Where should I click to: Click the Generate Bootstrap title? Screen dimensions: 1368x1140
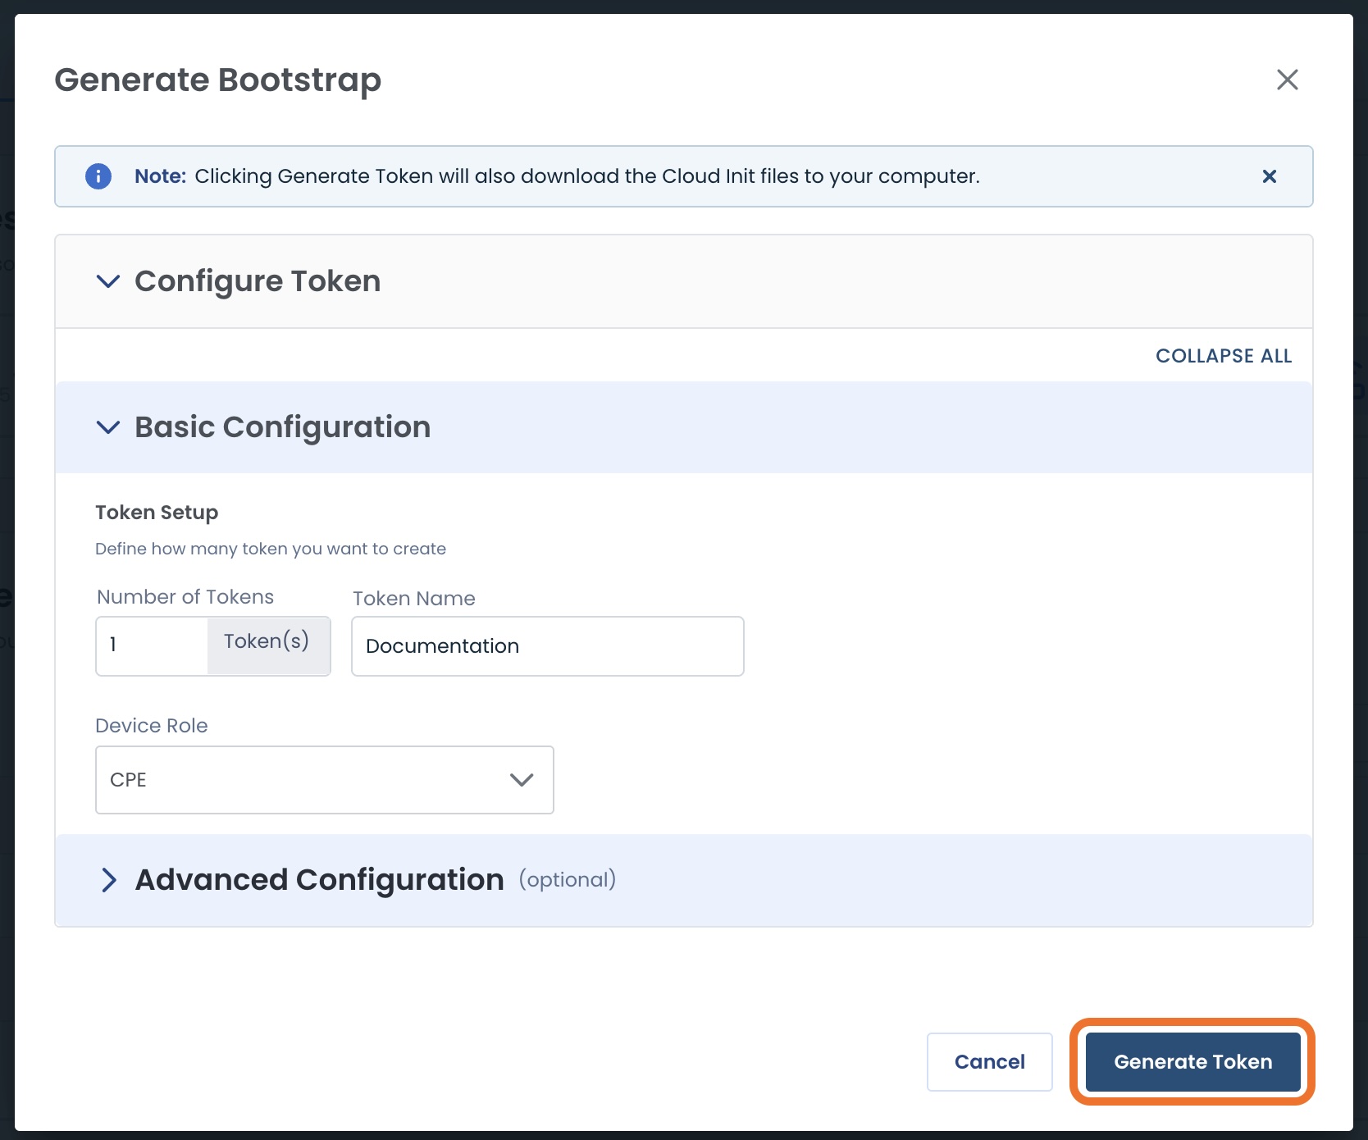pos(218,80)
